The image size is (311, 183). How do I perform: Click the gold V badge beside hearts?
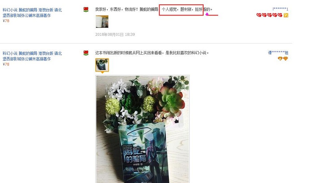click(x=286, y=15)
